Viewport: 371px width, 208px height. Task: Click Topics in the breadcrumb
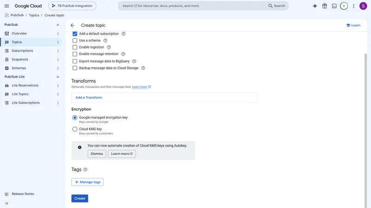34,15
